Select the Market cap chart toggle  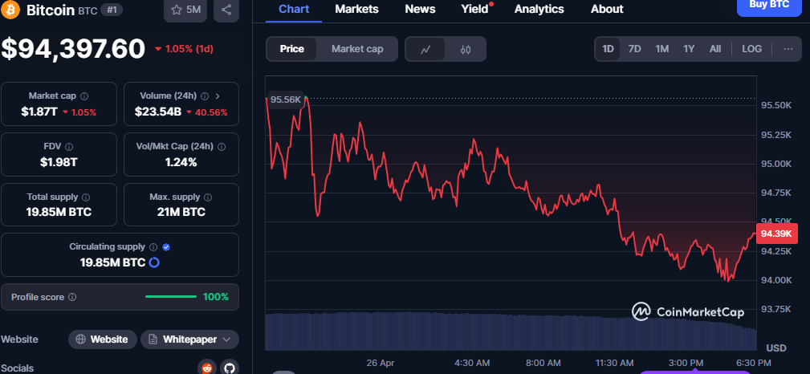tap(357, 49)
